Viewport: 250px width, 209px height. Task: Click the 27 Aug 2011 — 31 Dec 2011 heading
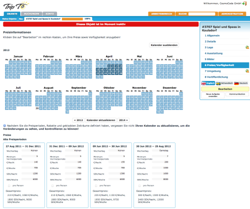[23, 146]
